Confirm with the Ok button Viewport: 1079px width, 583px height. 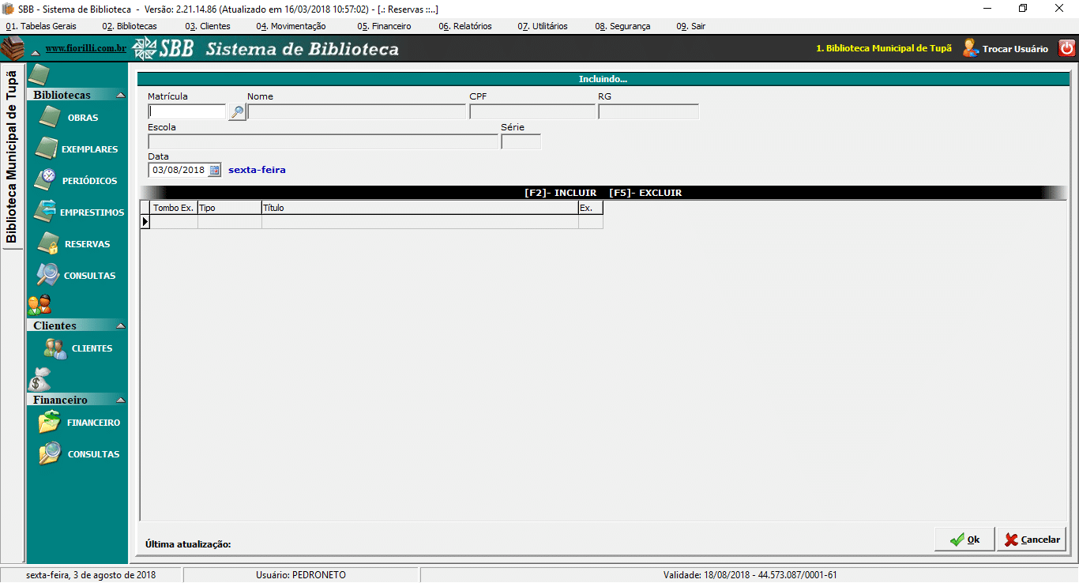click(x=964, y=540)
